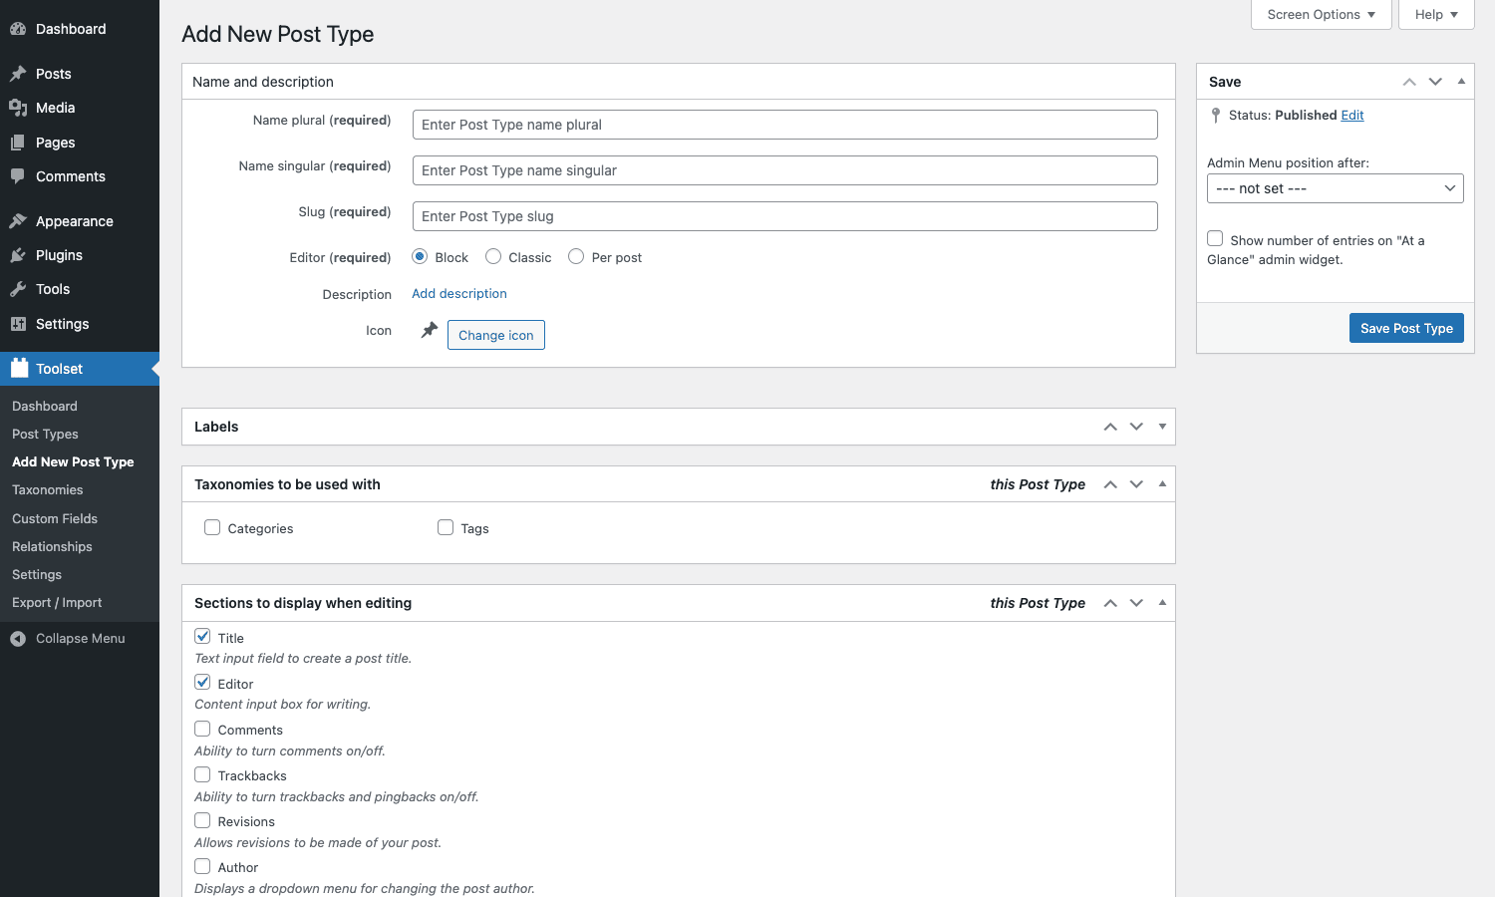This screenshot has width=1495, height=897.
Task: Open Admin Menu position dropdown
Action: 1335,188
